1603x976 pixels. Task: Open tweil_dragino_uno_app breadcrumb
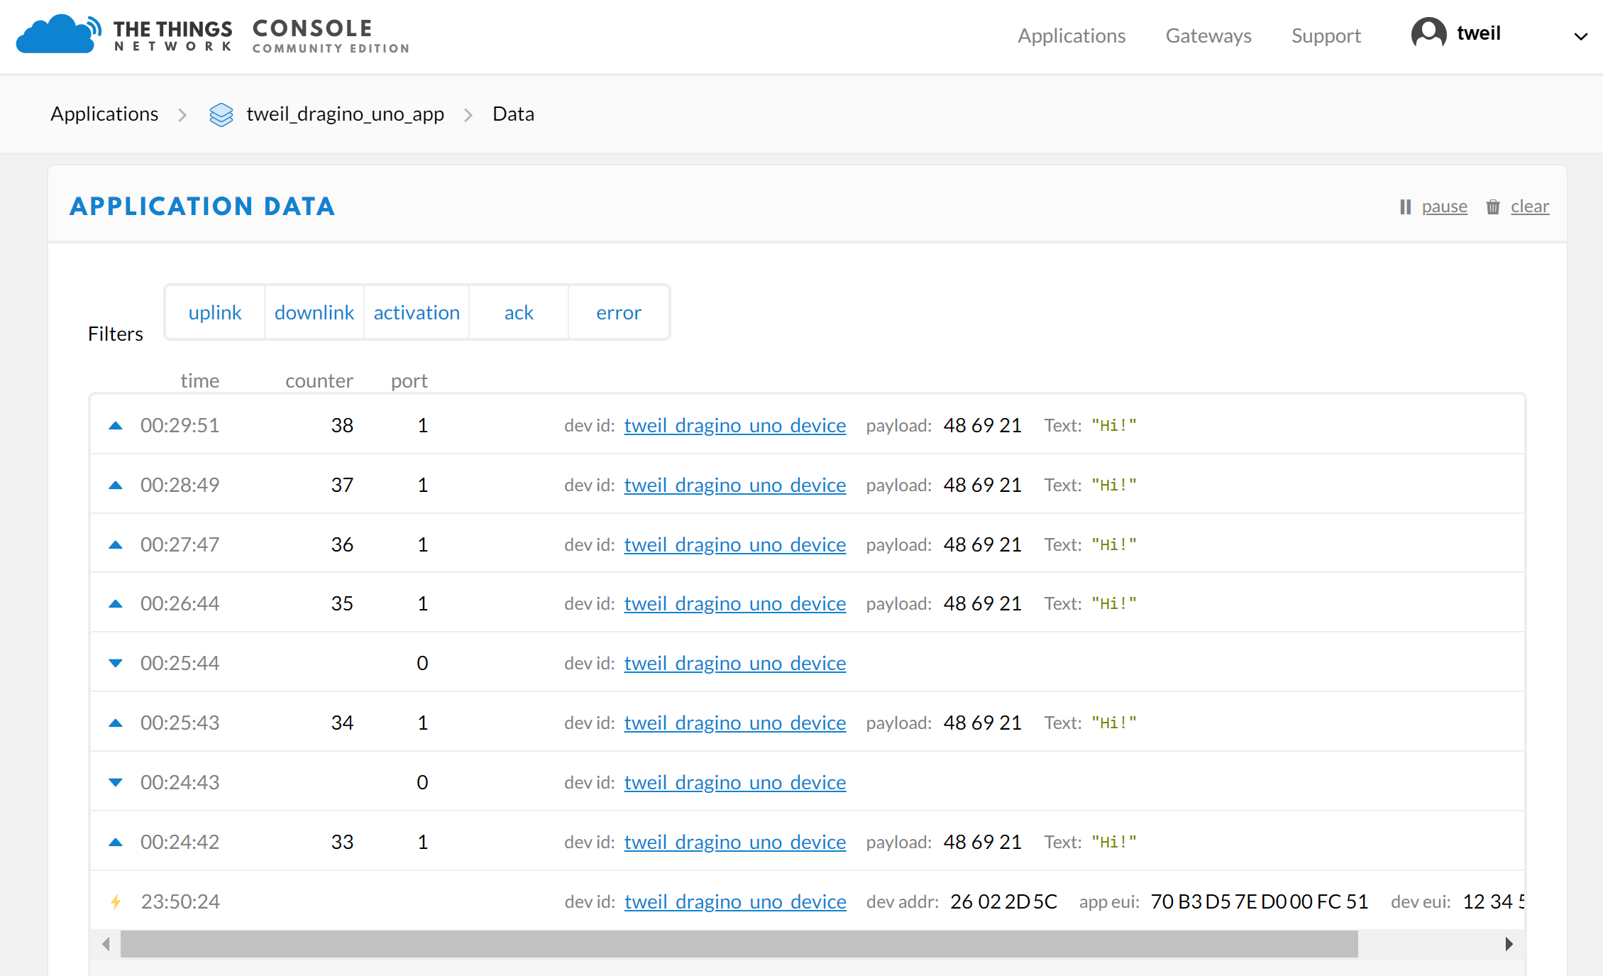(345, 114)
